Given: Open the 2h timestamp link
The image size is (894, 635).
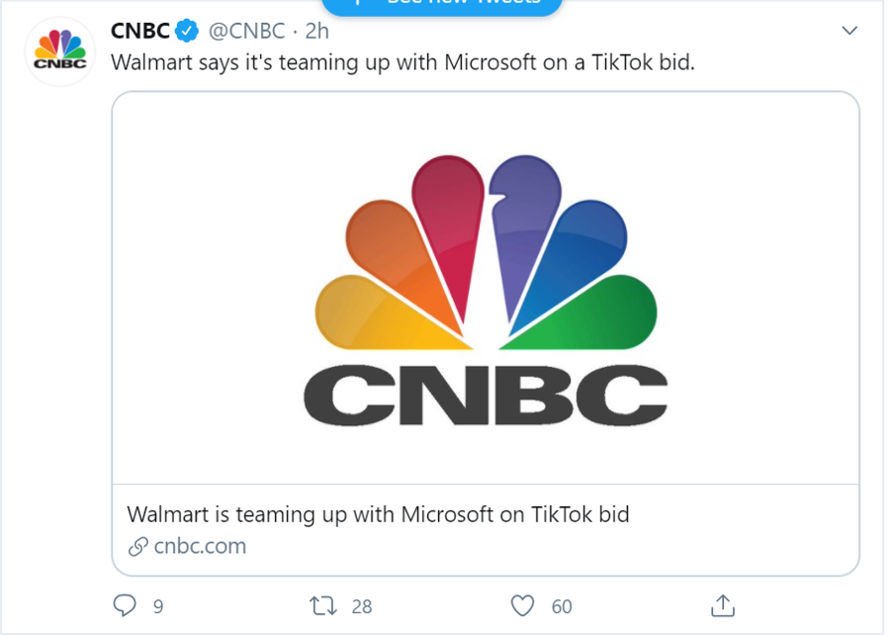Looking at the screenshot, I should click(x=315, y=31).
